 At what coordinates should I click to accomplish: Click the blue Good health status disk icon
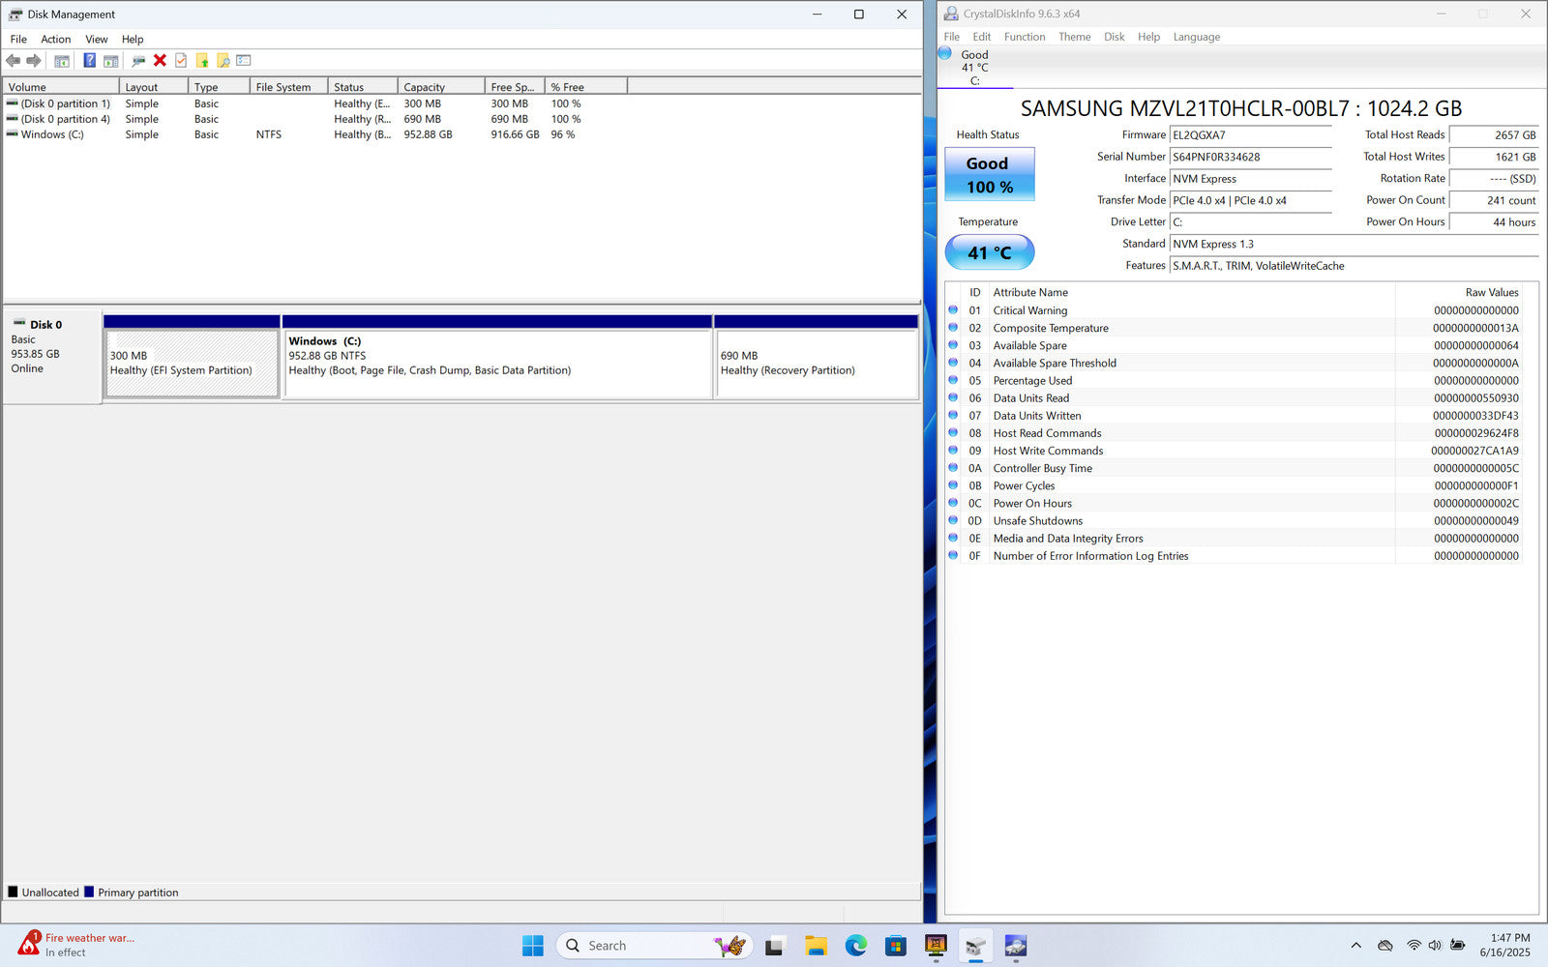[945, 54]
